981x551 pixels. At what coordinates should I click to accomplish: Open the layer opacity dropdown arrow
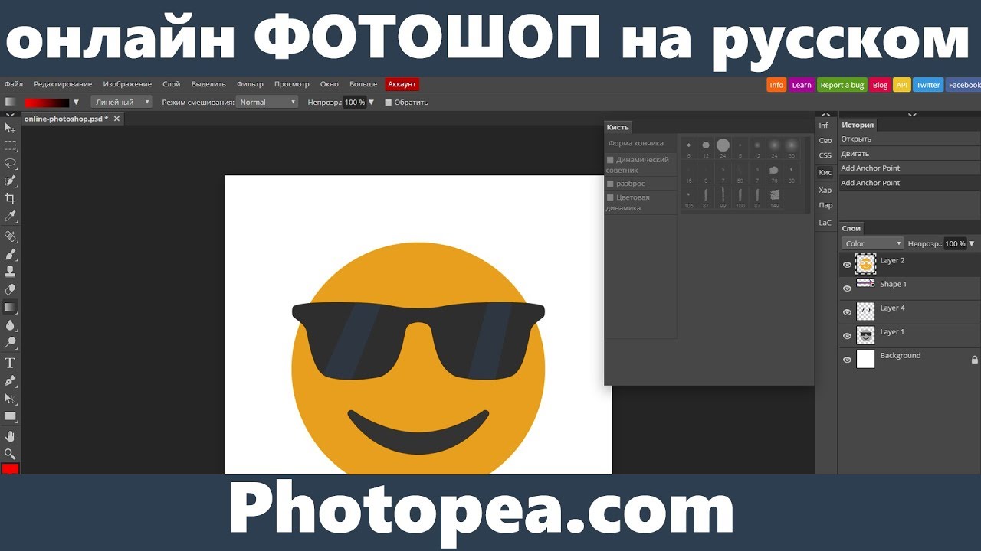tap(972, 243)
